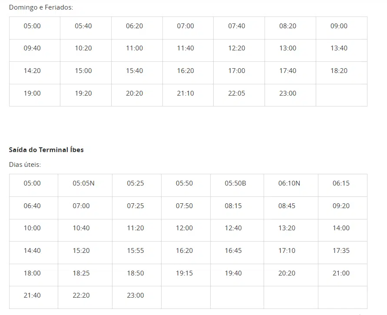Screen dimensions: 387x315
Task: Click the 21:10 time cell
Action: 185,93
